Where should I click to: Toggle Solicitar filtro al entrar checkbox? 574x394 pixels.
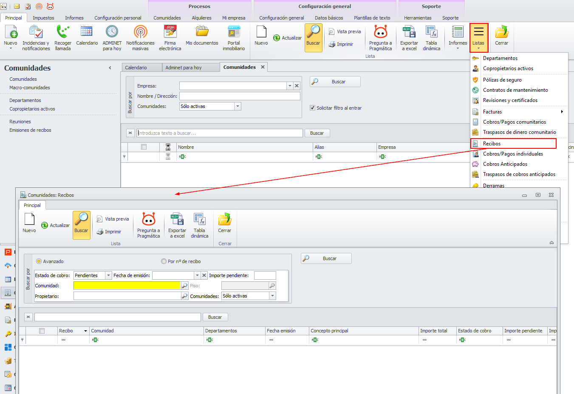[313, 108]
